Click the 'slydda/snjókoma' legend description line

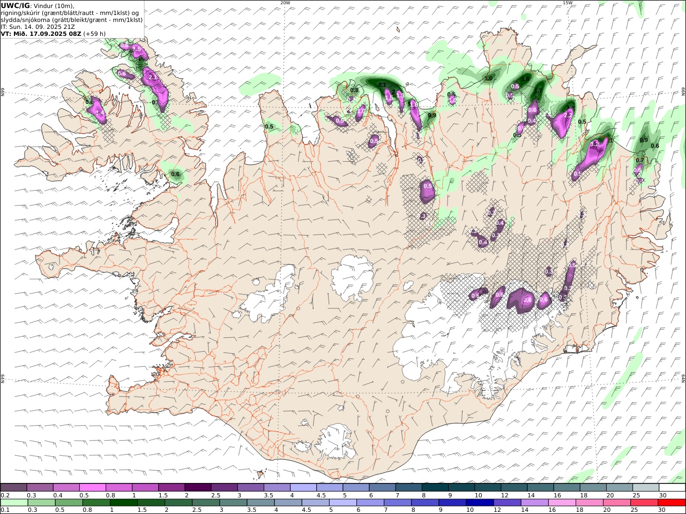coord(72,19)
